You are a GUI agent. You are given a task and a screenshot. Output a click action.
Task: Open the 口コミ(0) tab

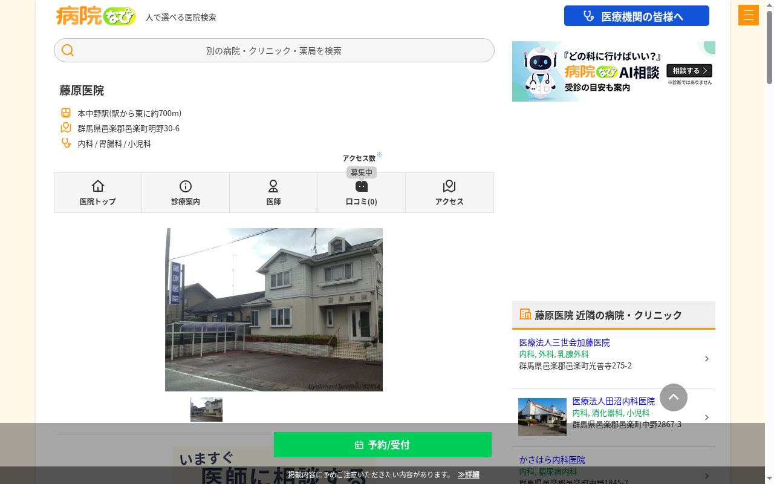pos(362,192)
